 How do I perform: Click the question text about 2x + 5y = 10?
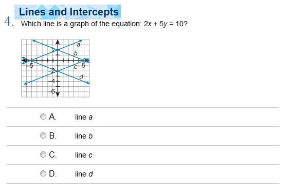(104, 24)
